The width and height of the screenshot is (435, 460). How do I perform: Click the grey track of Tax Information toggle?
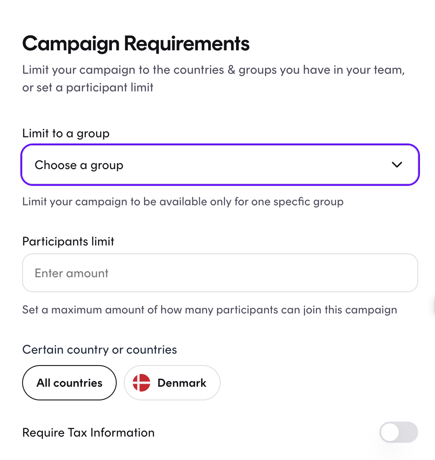click(409, 432)
